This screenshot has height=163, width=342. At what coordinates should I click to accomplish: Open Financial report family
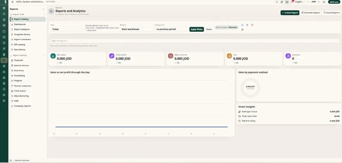28,60
